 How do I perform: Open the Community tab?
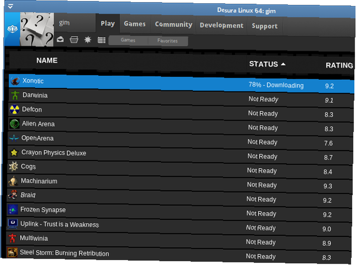coord(174,25)
